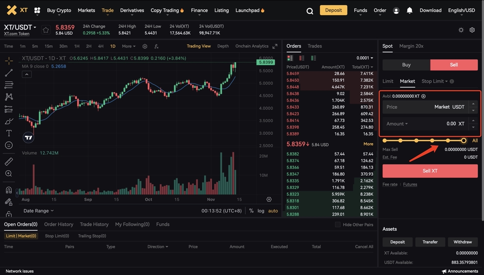484x275 pixels.
Task: Tick Hide Other Pairs checkbox
Action: pyautogui.click(x=338, y=224)
